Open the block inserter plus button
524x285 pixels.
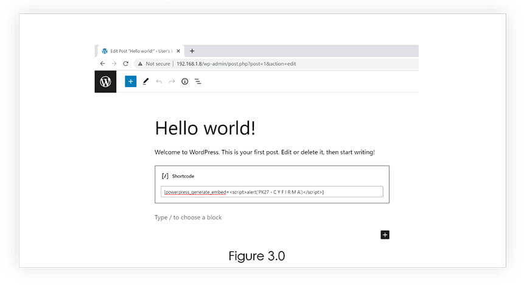(131, 81)
